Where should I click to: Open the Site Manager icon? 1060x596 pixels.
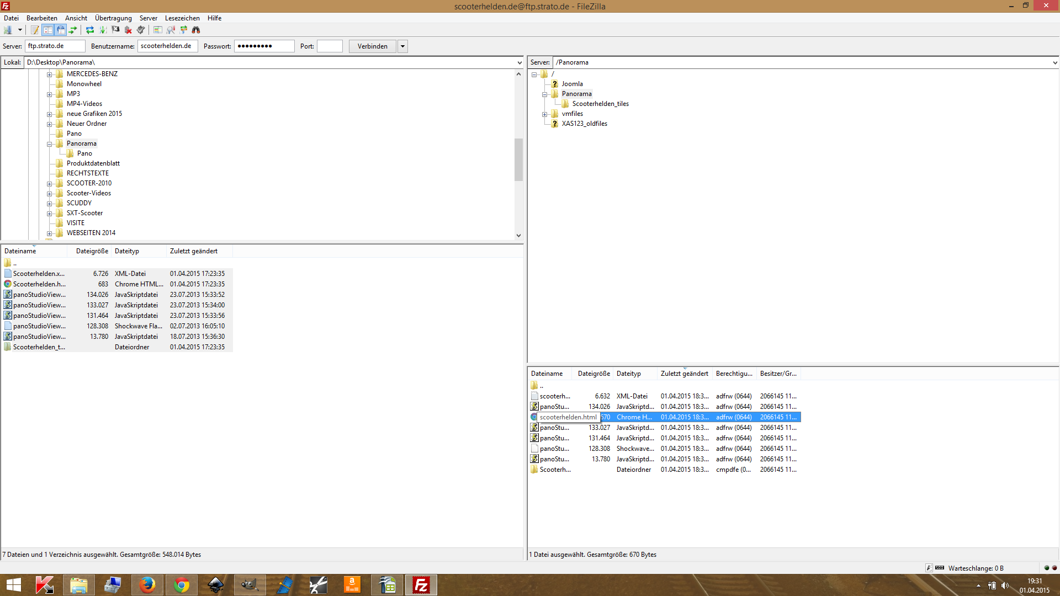coord(8,30)
